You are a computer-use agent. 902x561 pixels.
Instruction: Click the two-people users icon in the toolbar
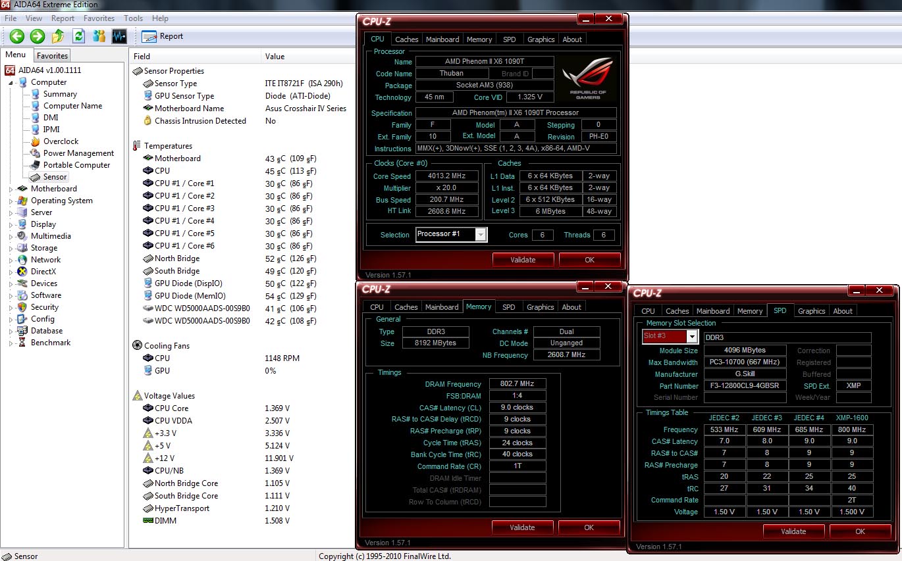pyautogui.click(x=99, y=36)
